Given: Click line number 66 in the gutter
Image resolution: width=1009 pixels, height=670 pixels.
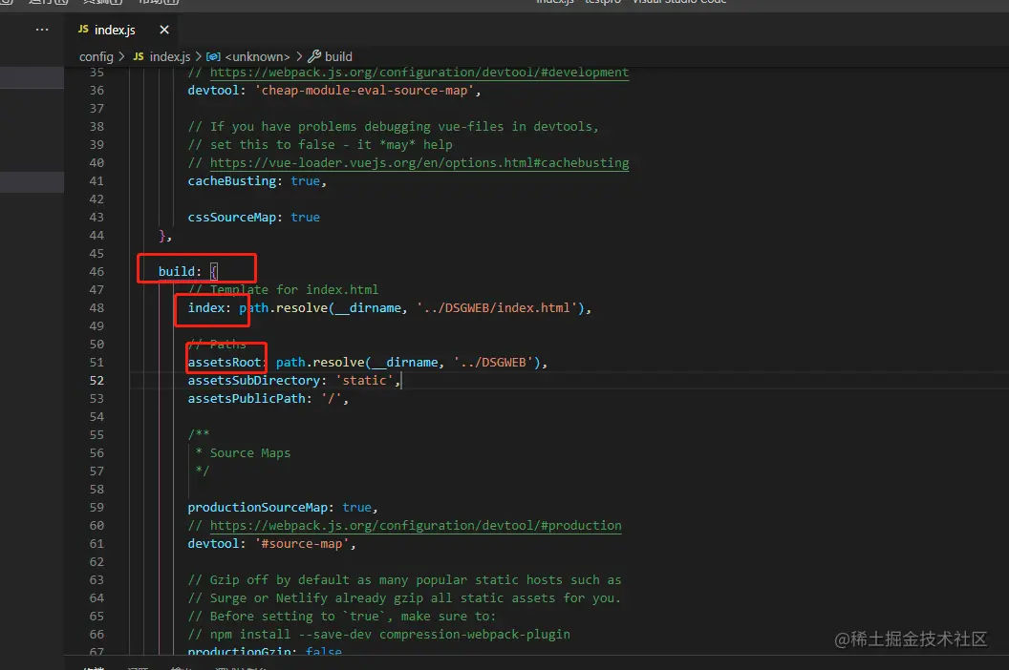Looking at the screenshot, I should (x=97, y=634).
